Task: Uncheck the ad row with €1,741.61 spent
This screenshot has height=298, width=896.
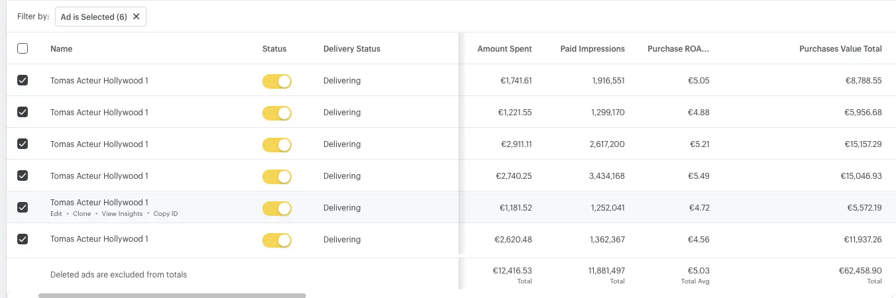Action: point(23,80)
